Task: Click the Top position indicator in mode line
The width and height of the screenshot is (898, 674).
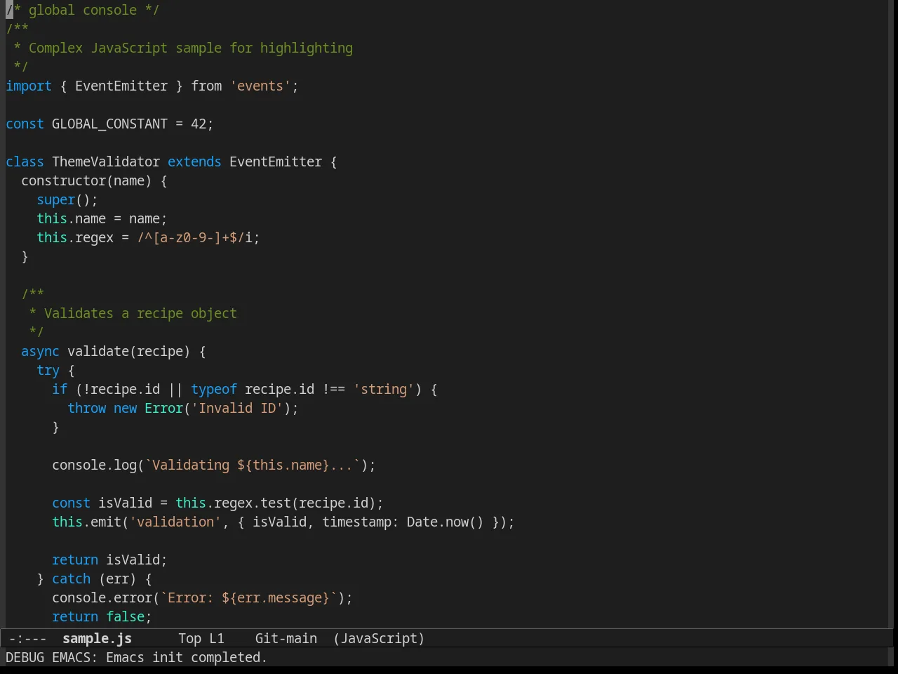Action: tap(189, 638)
